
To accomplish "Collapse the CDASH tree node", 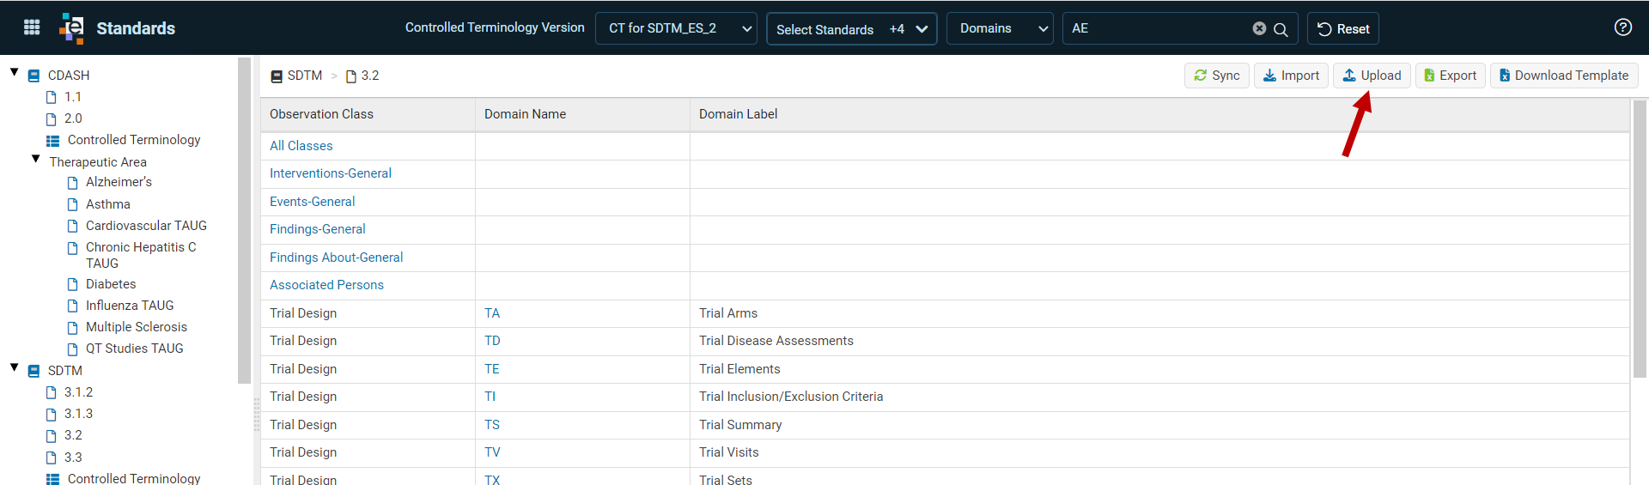I will point(15,73).
